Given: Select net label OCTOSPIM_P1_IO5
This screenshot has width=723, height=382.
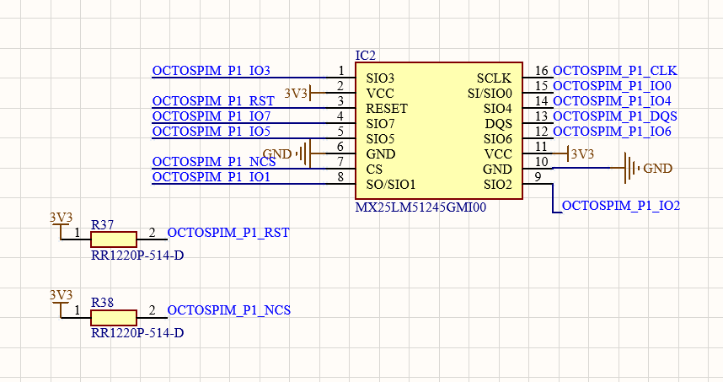Looking at the screenshot, I should [x=212, y=132].
